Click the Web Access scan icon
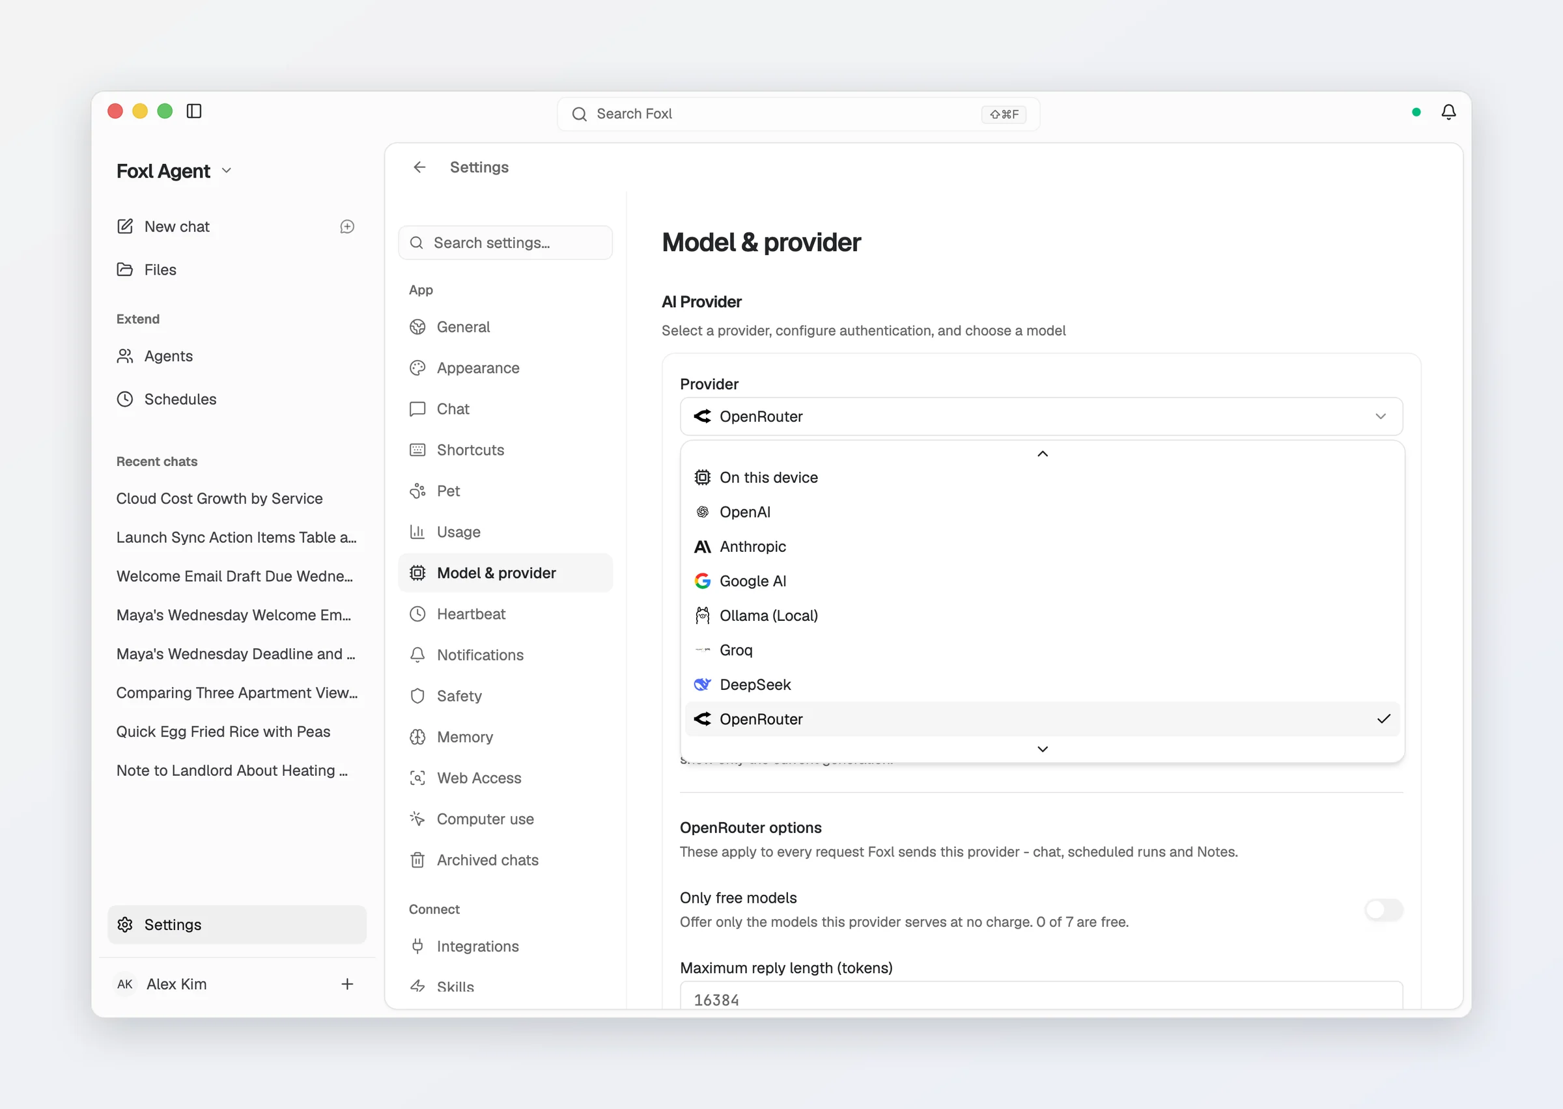1563x1109 pixels. (417, 778)
